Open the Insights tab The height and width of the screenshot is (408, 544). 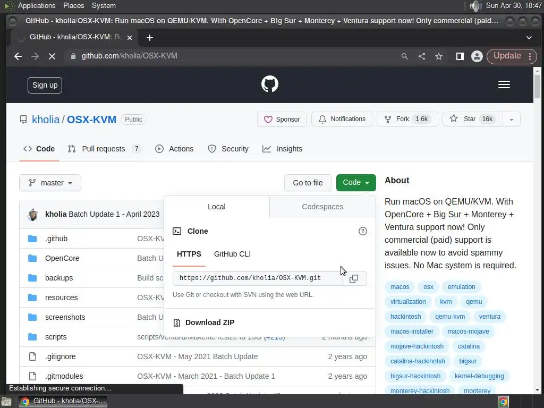point(283,149)
